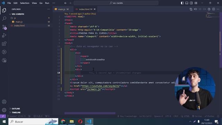Go back with the left arrow

pos(66,3)
